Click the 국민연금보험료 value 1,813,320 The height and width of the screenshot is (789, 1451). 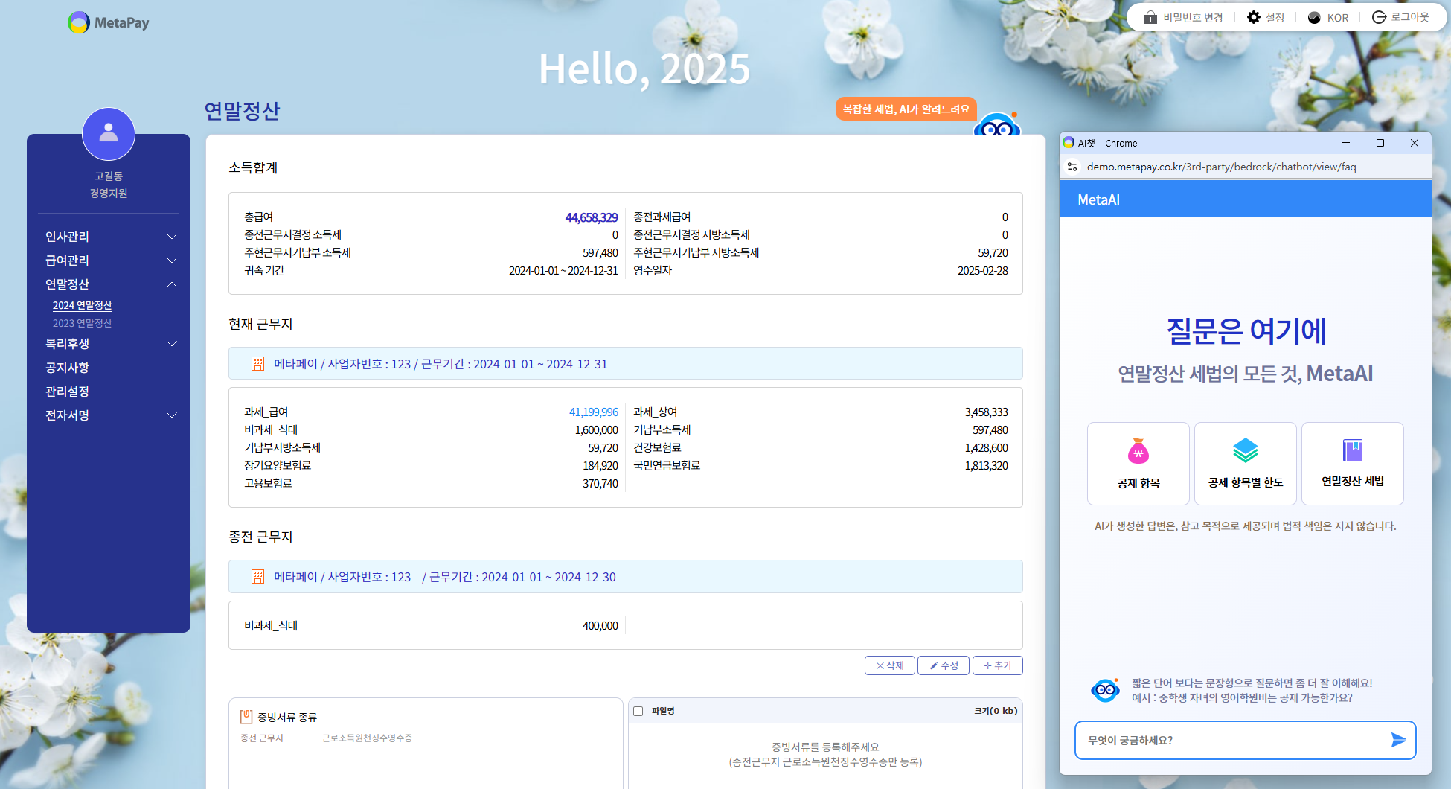987,466
